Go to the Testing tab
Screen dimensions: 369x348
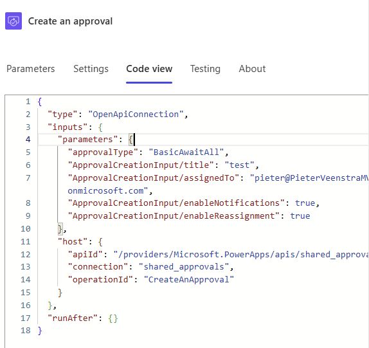205,69
